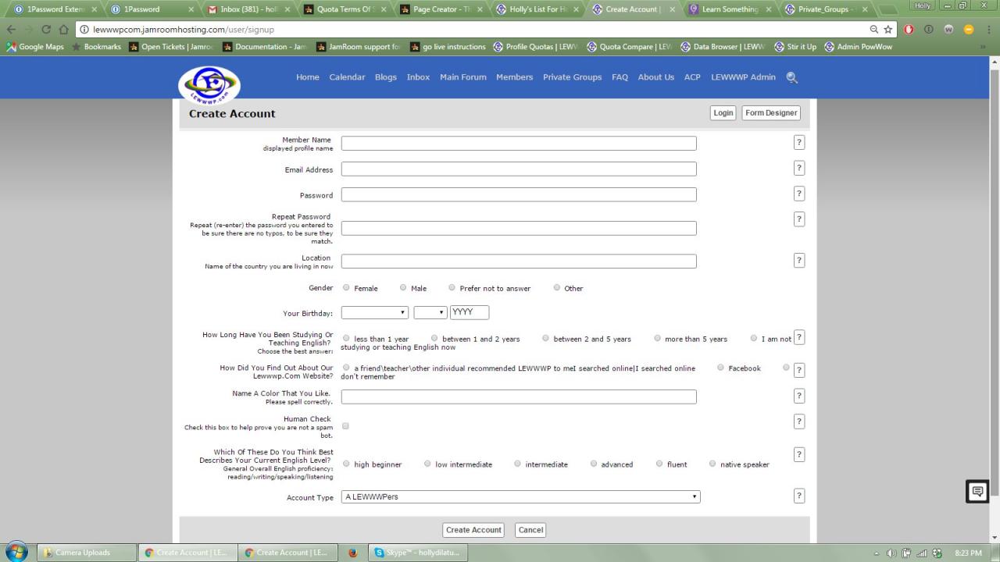The height and width of the screenshot is (562, 1000).
Task: Open help icon for Human Check field
Action: click(x=798, y=421)
